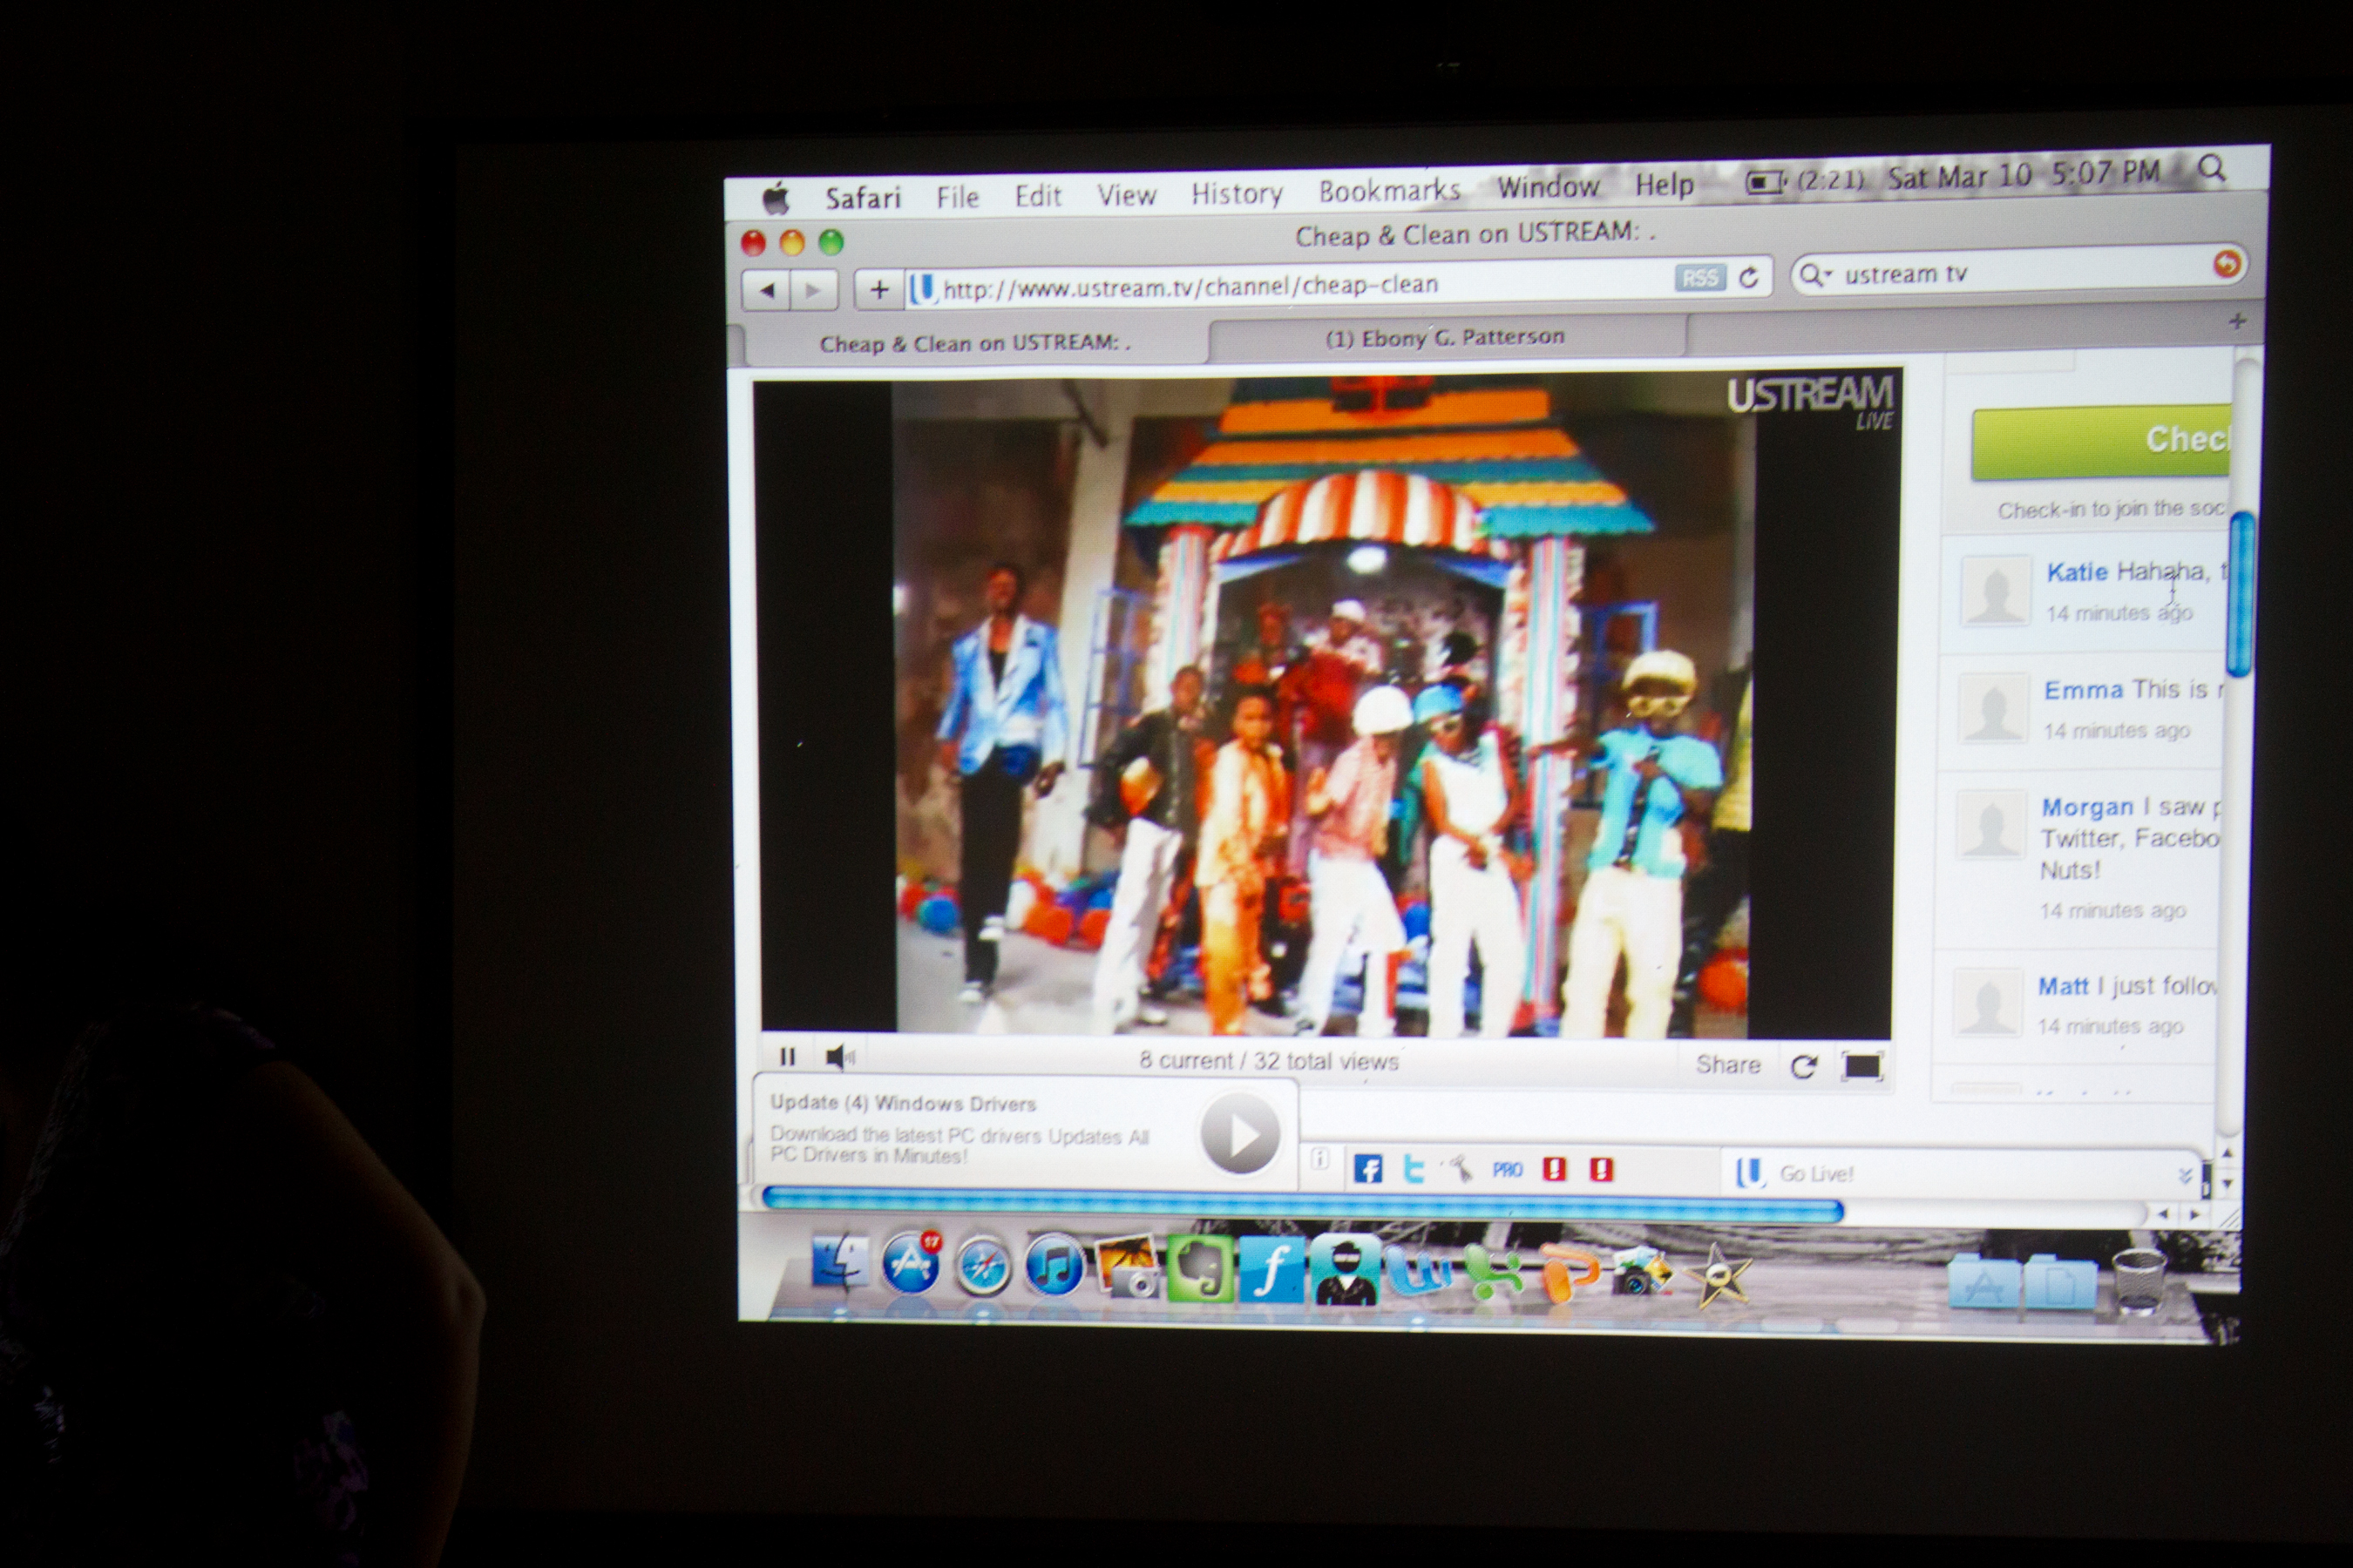Go forward with Safari's forward arrow
2353x1568 pixels.
pyautogui.click(x=813, y=291)
